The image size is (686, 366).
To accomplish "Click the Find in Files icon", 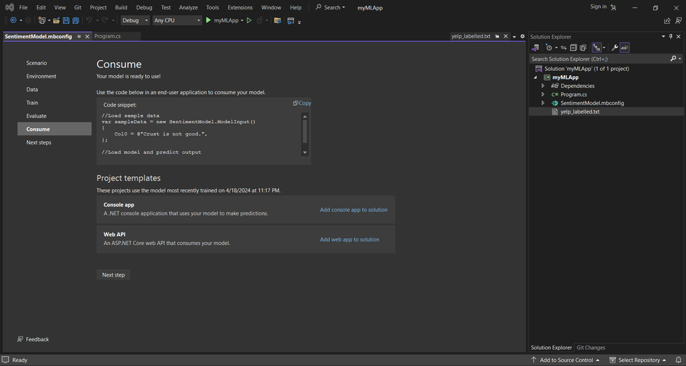I will 278,20.
